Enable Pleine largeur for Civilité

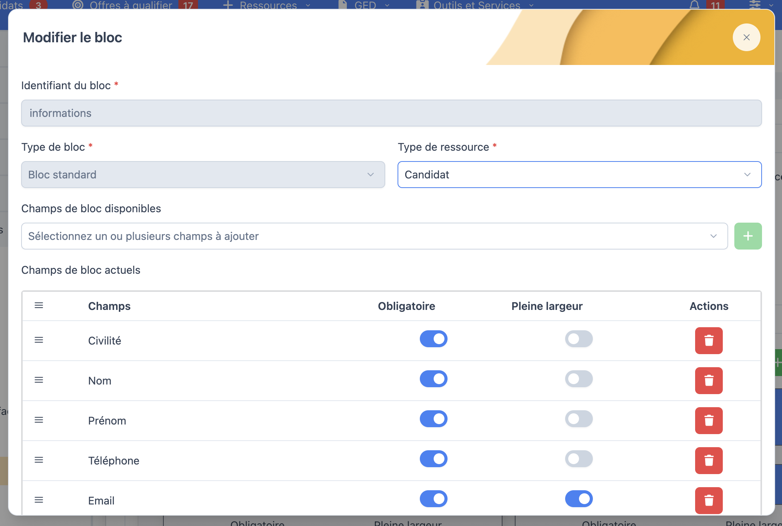pos(579,339)
